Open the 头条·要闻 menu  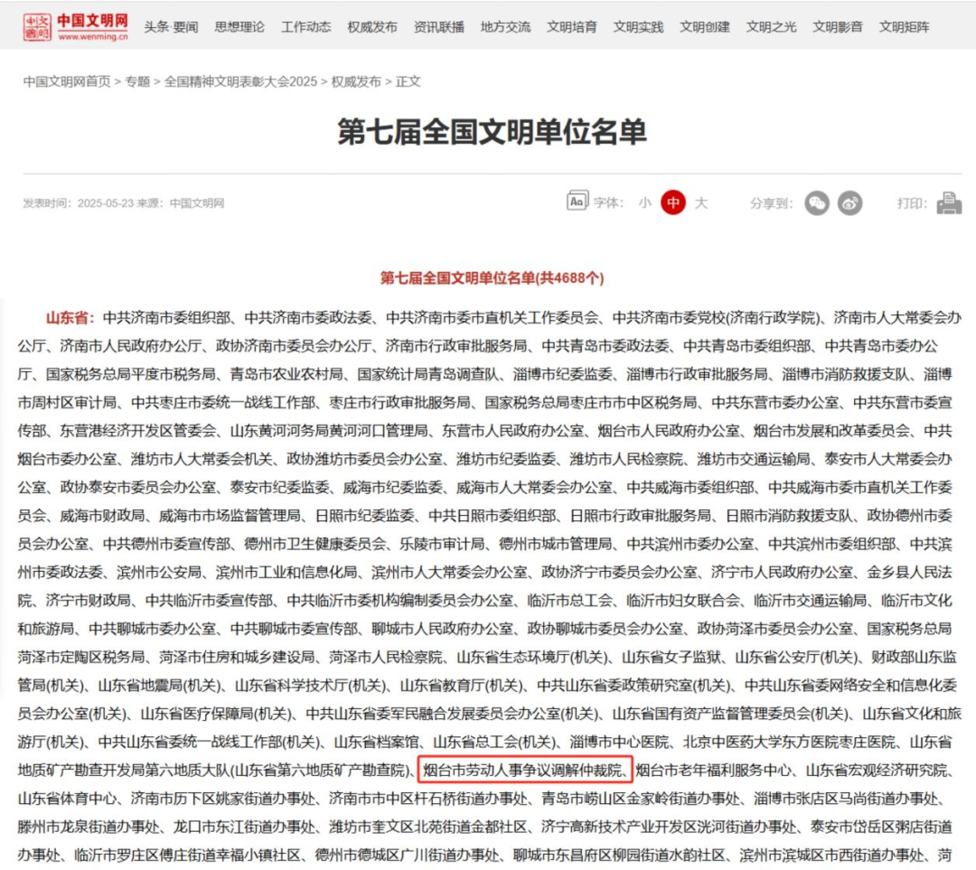(x=171, y=27)
